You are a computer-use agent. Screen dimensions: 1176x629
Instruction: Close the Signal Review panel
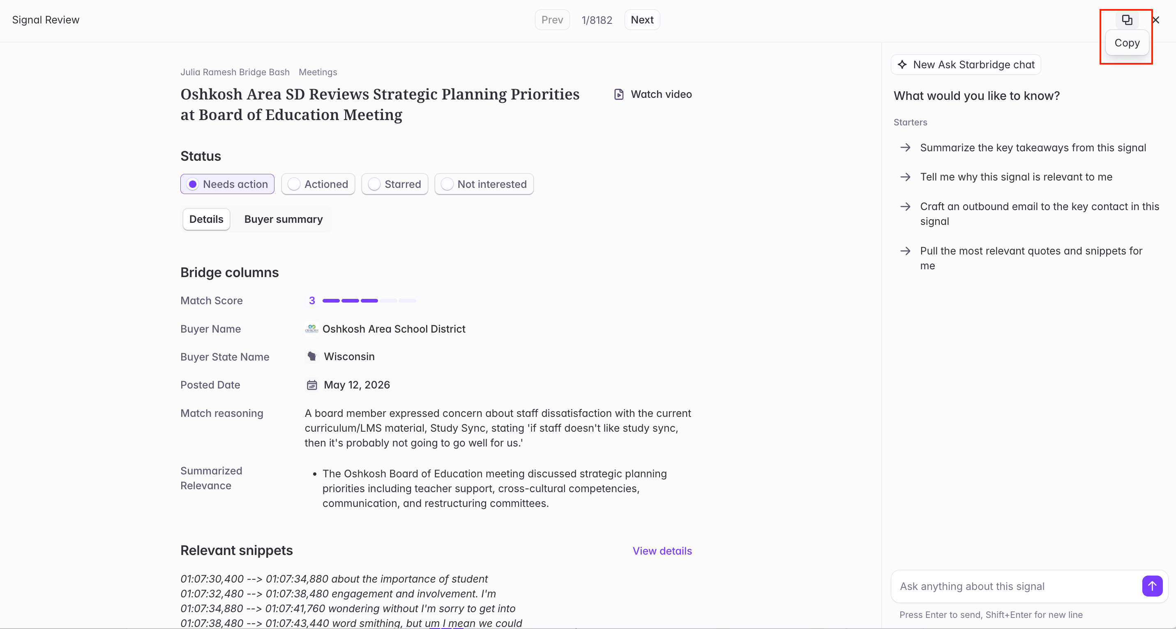point(1155,20)
